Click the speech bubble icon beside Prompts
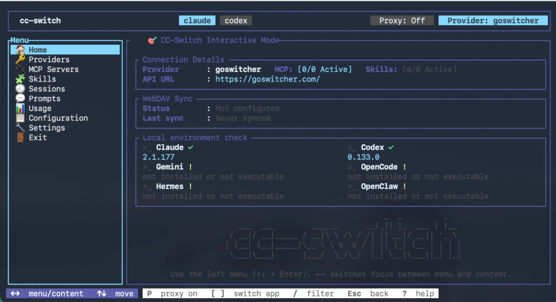The image size is (556, 302). tap(21, 99)
